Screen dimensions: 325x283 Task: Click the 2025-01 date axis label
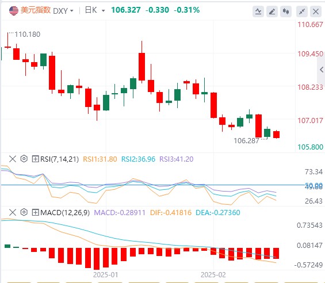click(x=105, y=275)
